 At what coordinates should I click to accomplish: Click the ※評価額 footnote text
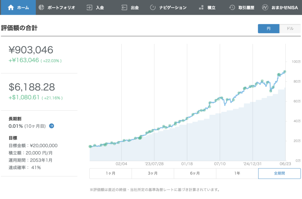pyautogui.click(x=155, y=190)
